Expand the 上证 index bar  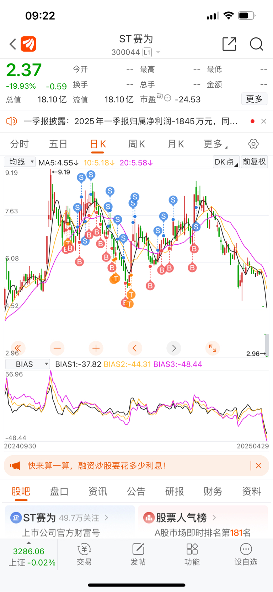pos(29,555)
